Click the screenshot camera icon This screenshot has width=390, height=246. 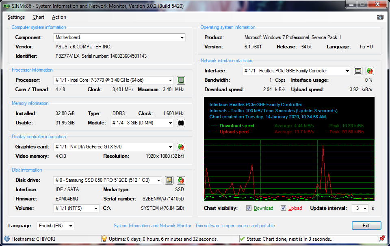click(x=380, y=17)
